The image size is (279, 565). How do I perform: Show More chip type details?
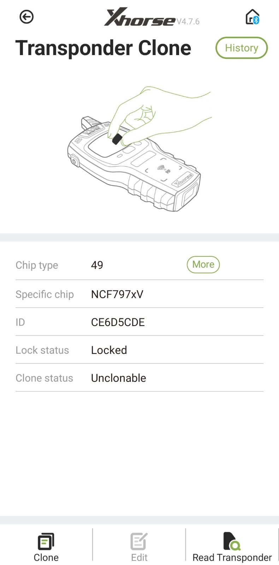(x=203, y=264)
